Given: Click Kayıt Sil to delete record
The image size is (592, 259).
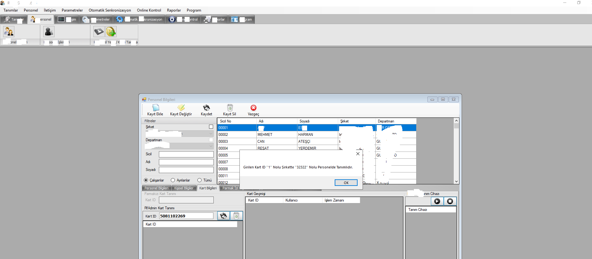Looking at the screenshot, I should point(229,110).
